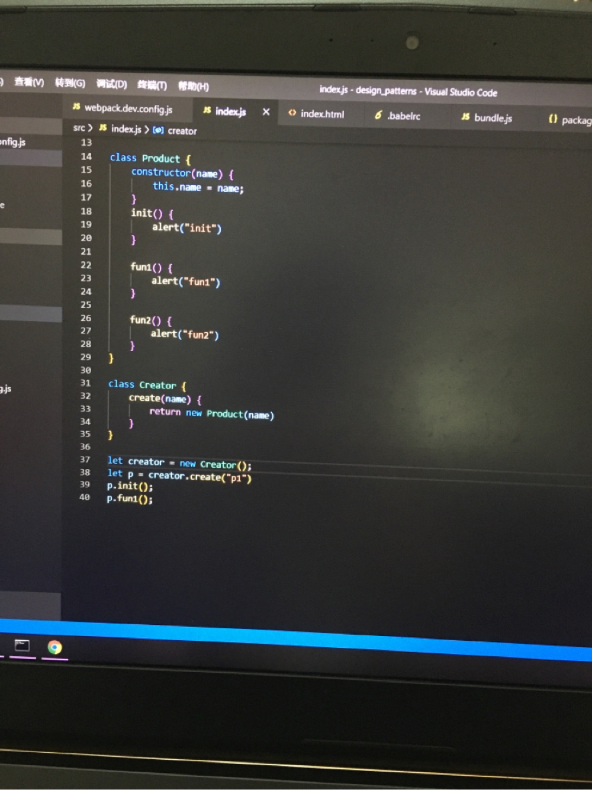Screen dimensions: 592x790
Task: Click the 'alert("fun1")' code line
Action: 186,281
